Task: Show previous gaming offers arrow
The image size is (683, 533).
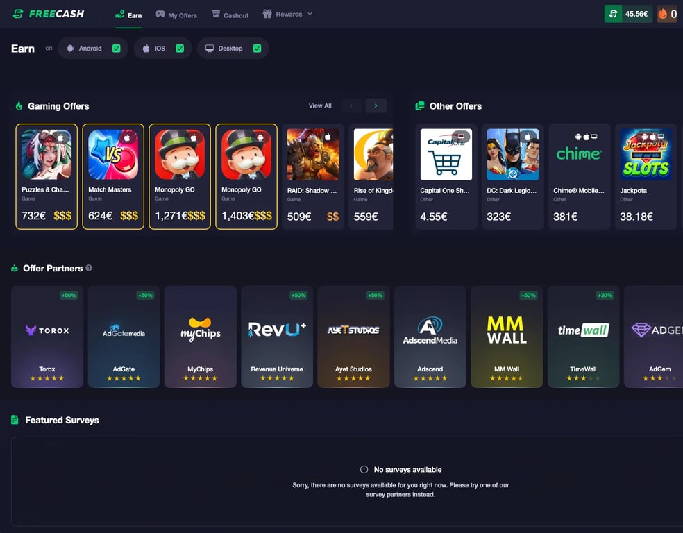Action: [x=351, y=105]
